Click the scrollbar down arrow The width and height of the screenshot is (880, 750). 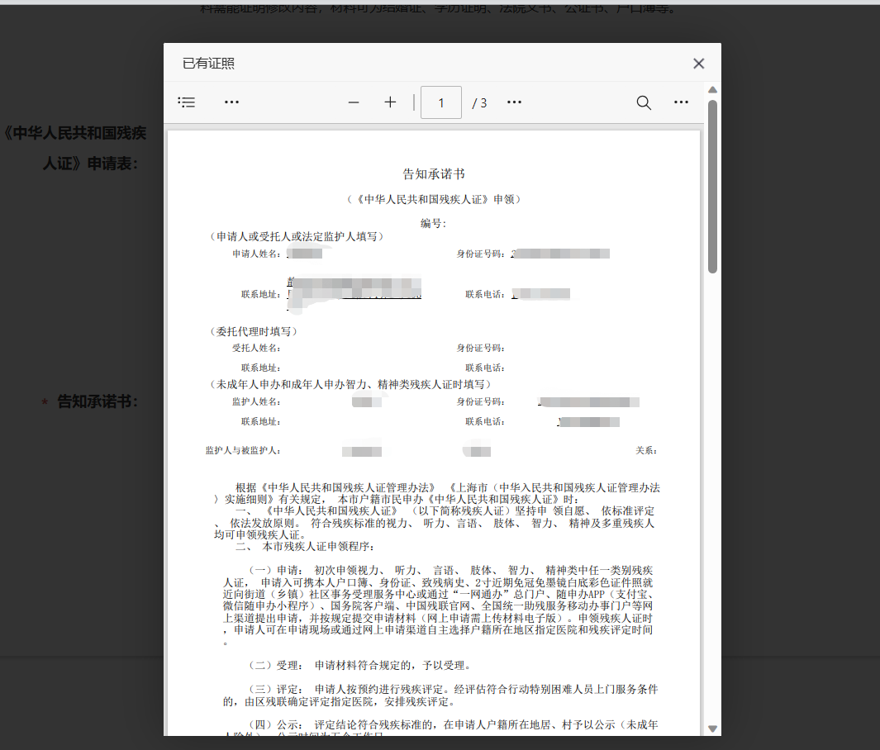(x=713, y=729)
